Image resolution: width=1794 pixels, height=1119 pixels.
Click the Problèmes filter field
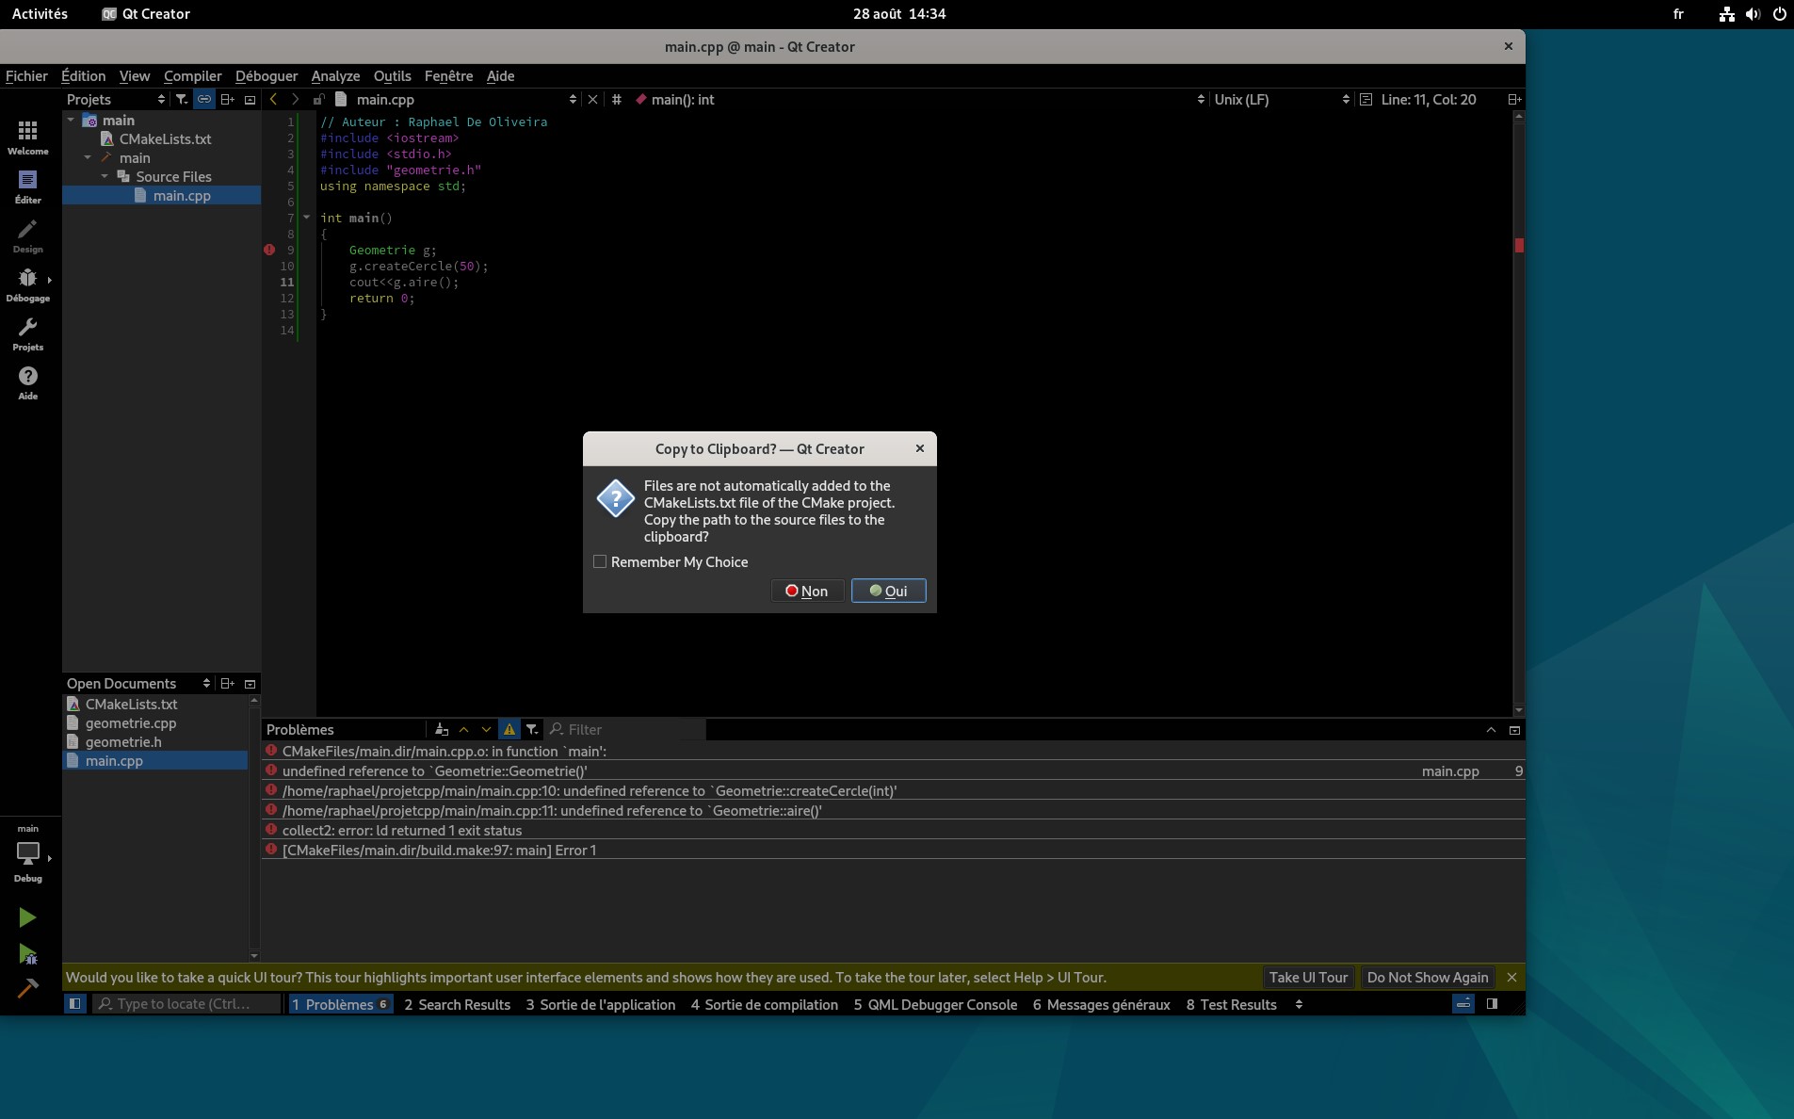(x=626, y=729)
